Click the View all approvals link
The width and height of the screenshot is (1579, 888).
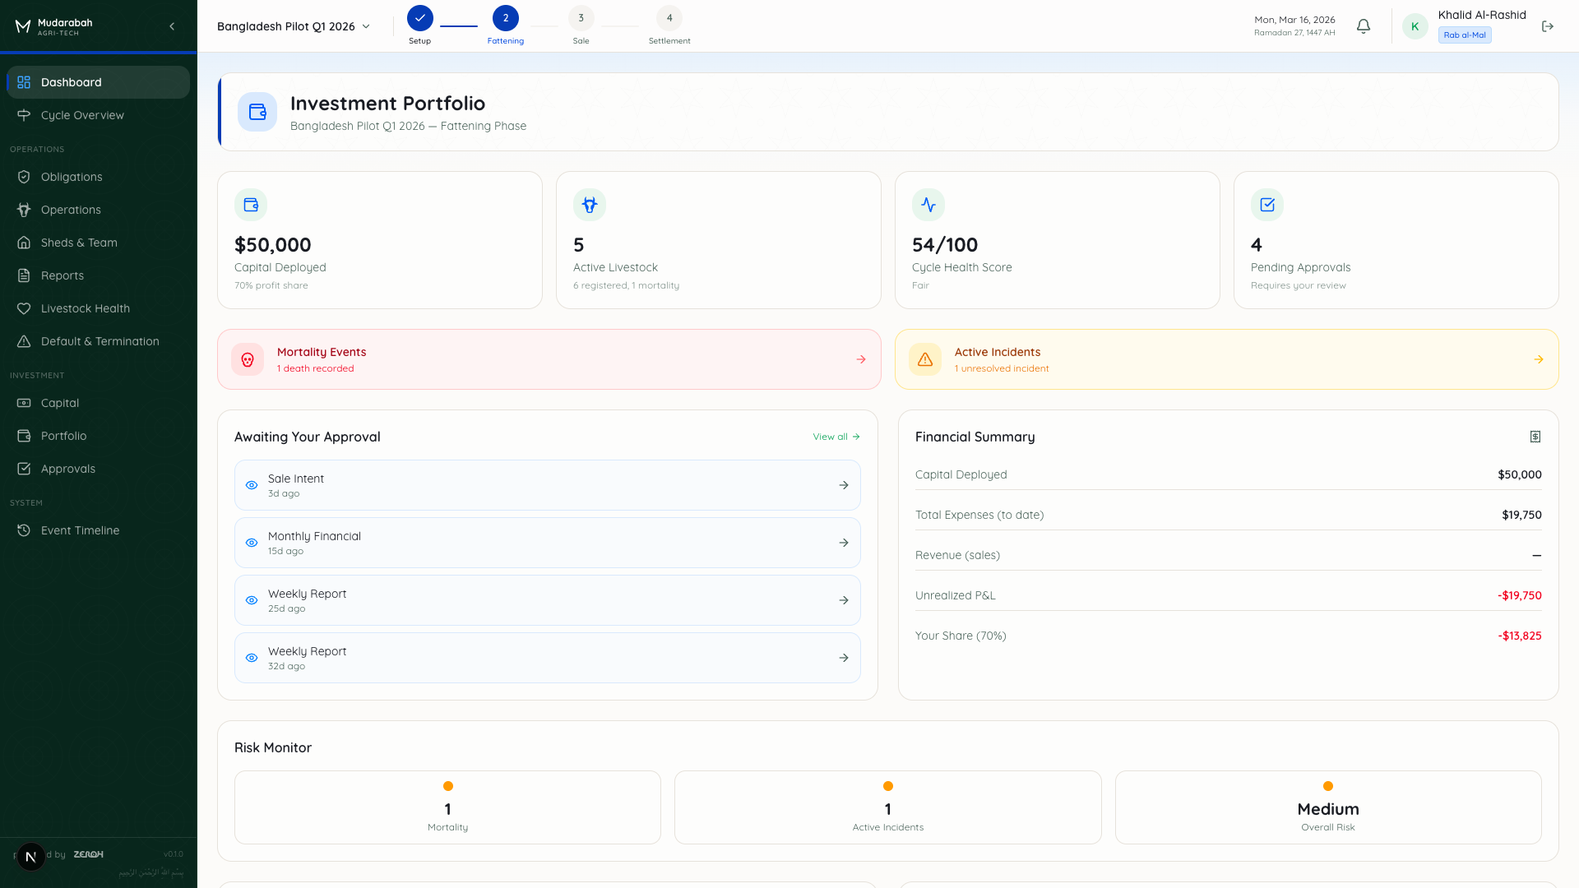click(x=836, y=437)
